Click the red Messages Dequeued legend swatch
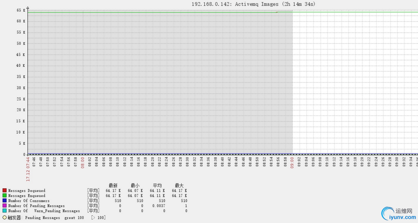This screenshot has width=418, height=223. coord(5,191)
